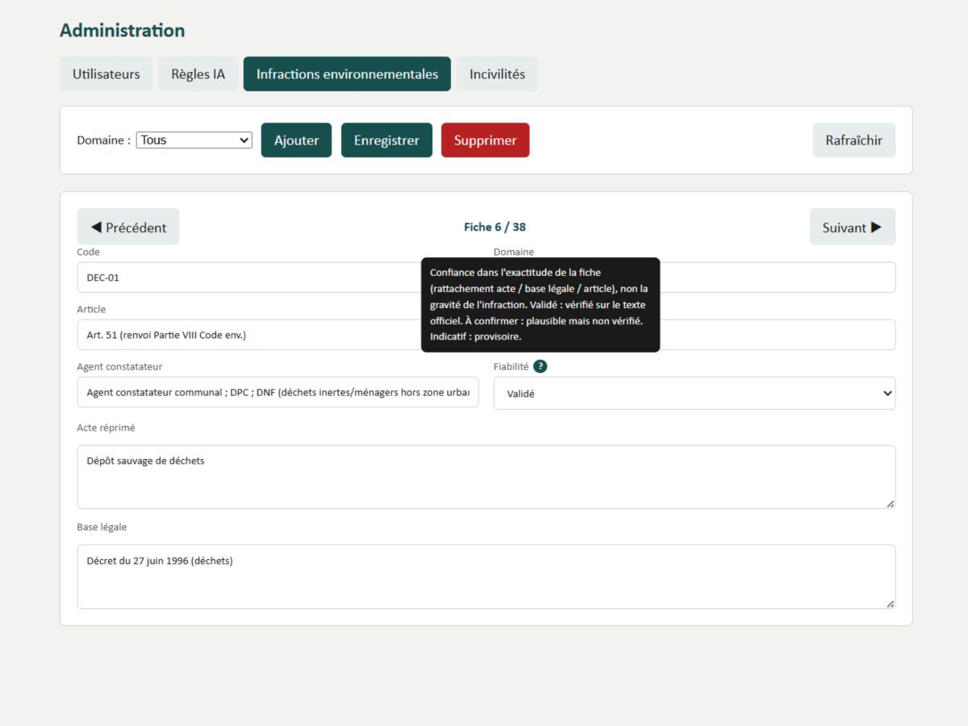Click the Fiabilité help question-mark icon
968x726 pixels.
540,366
